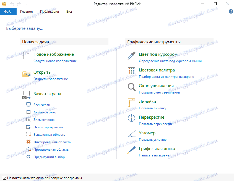The width and height of the screenshot is (234, 181).
Task: Select 'Окно с прокруткой' capture option
Action: (48, 127)
